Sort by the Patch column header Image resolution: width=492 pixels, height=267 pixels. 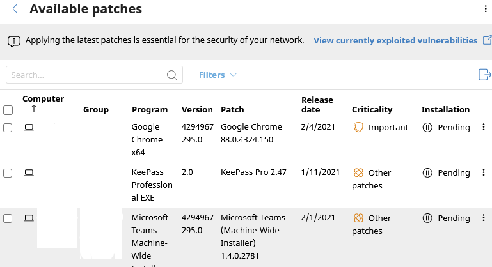[x=232, y=109]
